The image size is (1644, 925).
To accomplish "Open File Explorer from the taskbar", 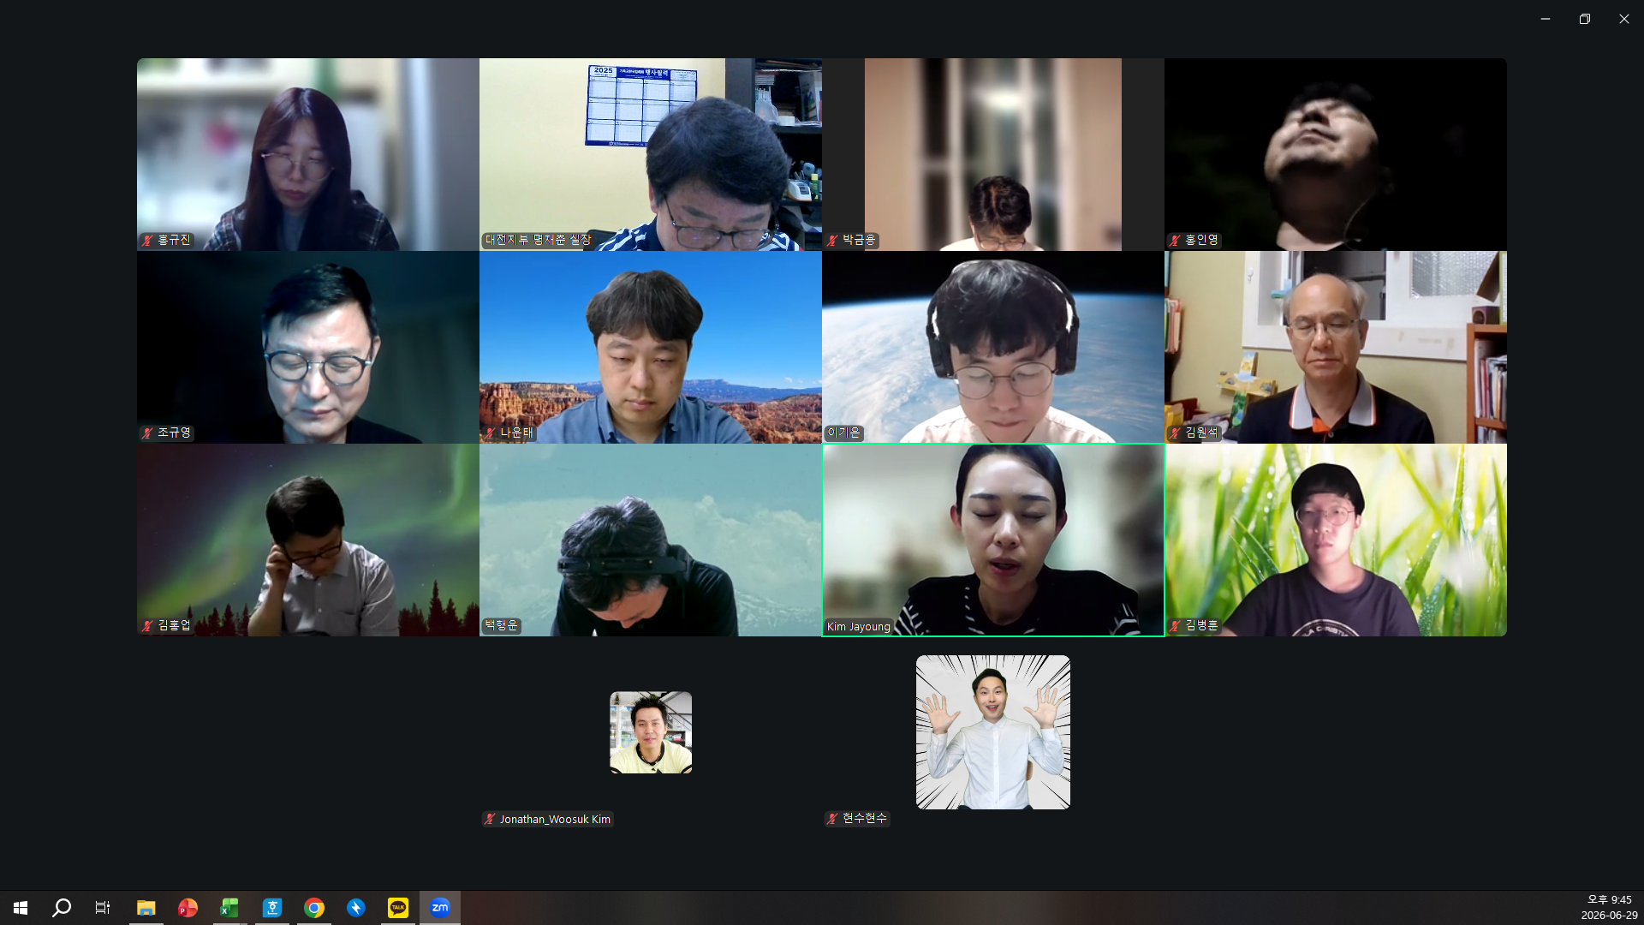I will pyautogui.click(x=146, y=908).
